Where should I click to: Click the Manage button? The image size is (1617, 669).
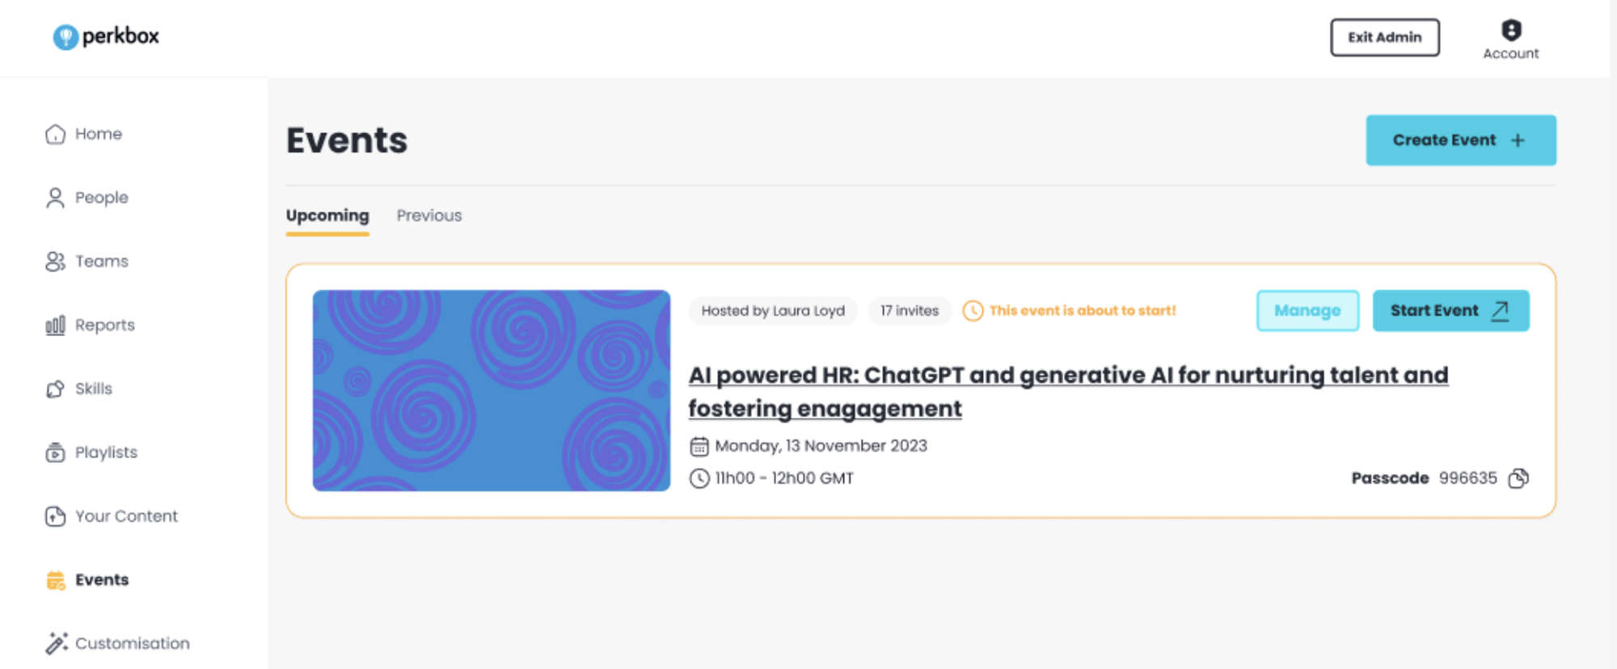click(x=1307, y=310)
